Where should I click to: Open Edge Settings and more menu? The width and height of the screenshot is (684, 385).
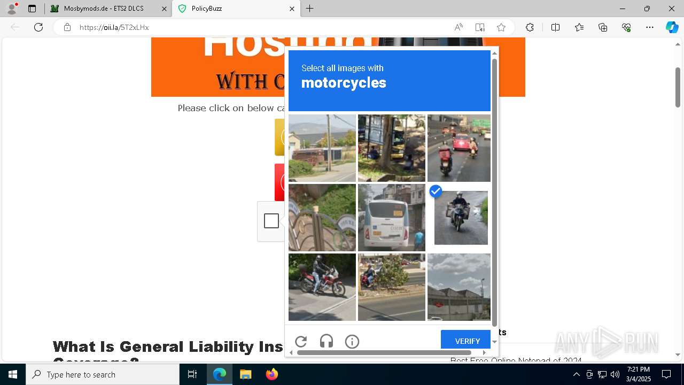[x=650, y=27]
